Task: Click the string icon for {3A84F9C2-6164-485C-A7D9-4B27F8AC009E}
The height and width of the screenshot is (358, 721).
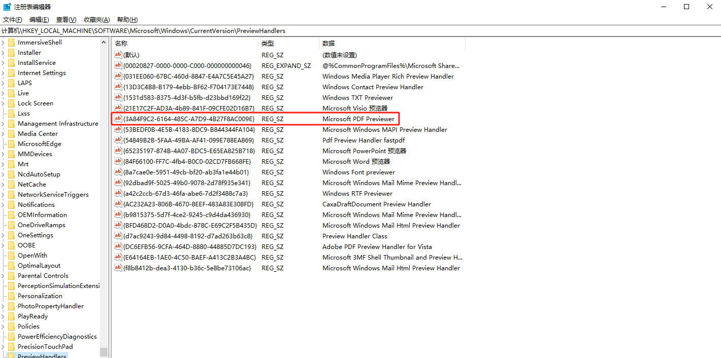Action: [x=118, y=119]
